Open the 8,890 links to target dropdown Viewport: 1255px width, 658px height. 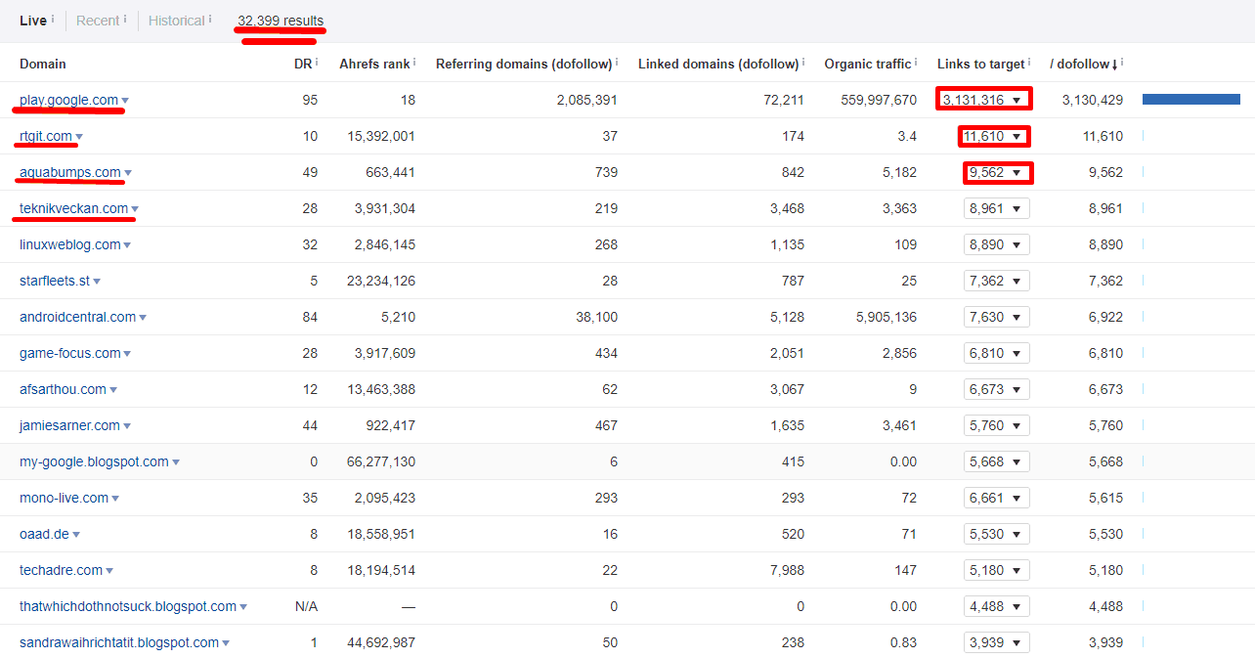997,244
